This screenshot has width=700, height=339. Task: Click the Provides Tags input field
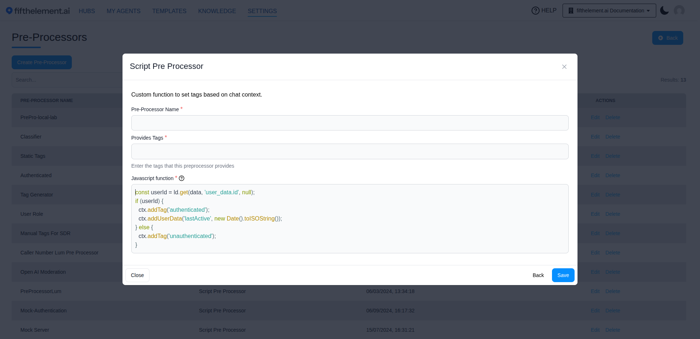coord(350,151)
